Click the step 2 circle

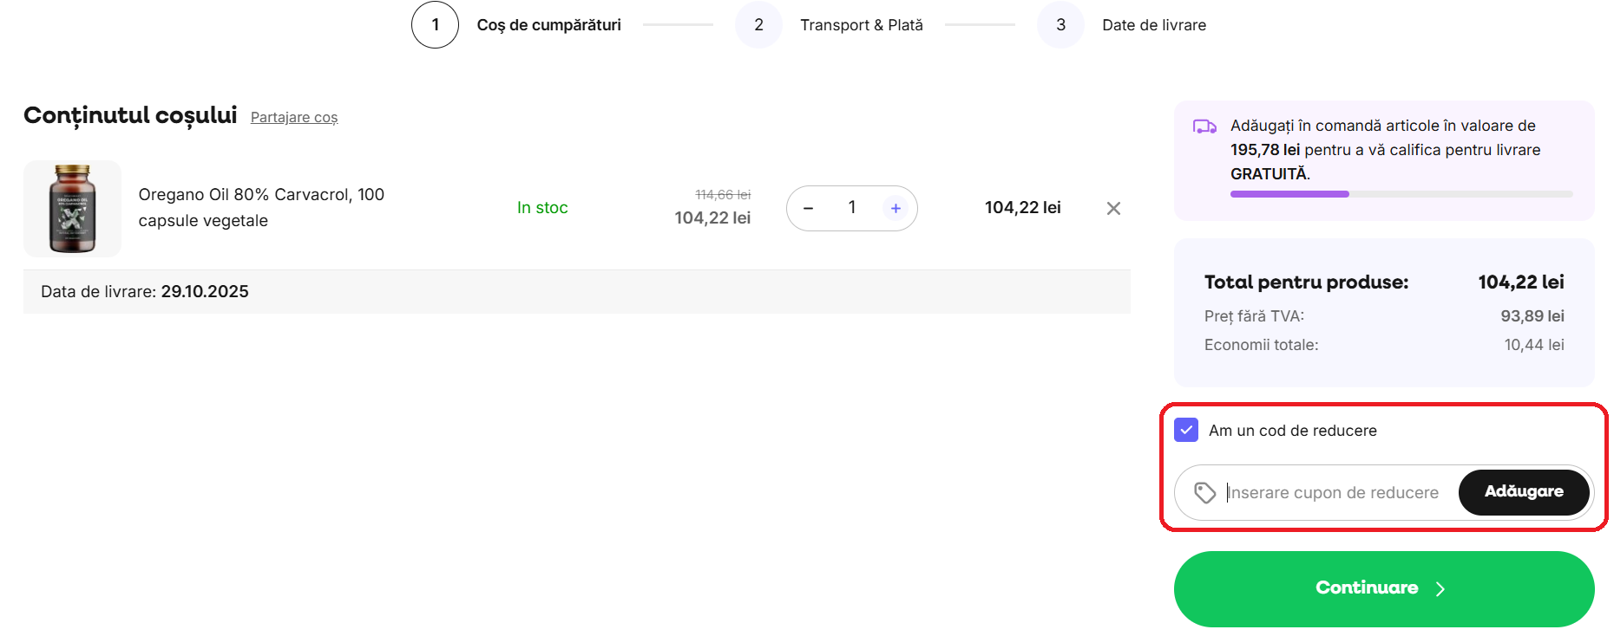(x=758, y=25)
